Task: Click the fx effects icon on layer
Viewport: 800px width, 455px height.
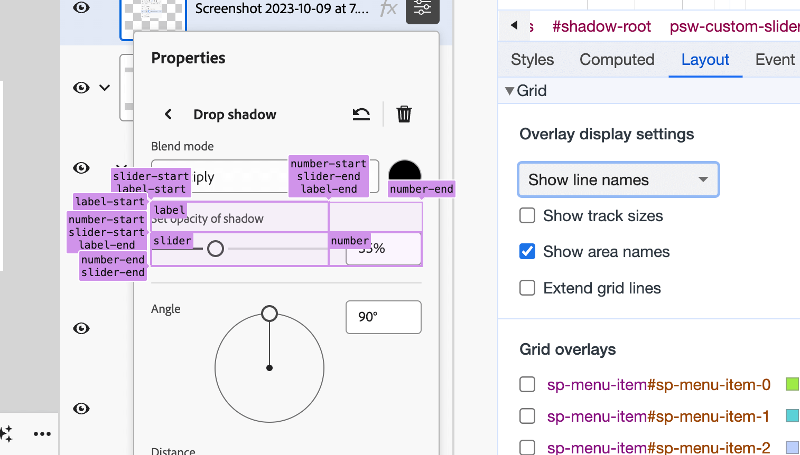Action: click(x=388, y=9)
